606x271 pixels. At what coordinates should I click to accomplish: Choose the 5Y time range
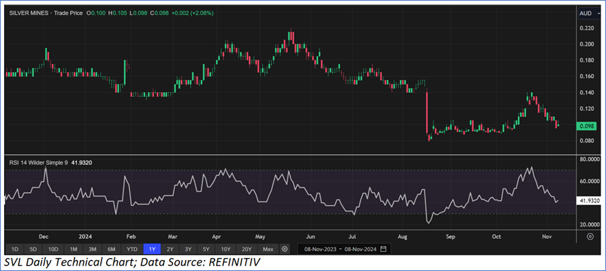[x=206, y=249]
